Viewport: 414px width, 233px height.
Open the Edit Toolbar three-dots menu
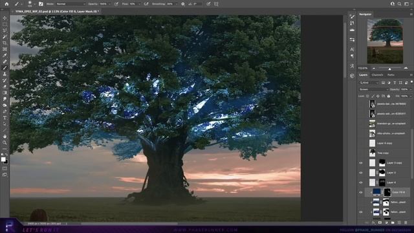click(5, 149)
